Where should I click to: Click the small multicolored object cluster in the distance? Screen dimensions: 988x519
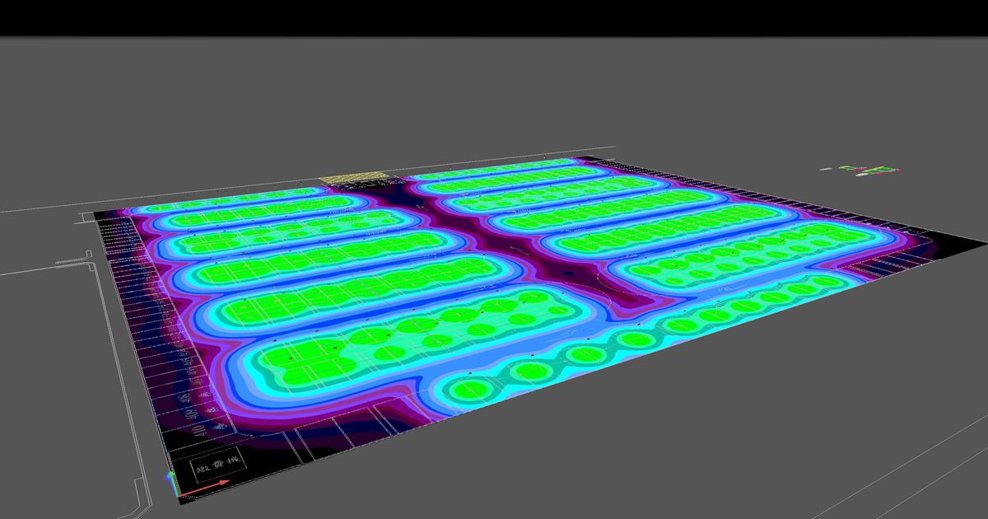(x=869, y=171)
